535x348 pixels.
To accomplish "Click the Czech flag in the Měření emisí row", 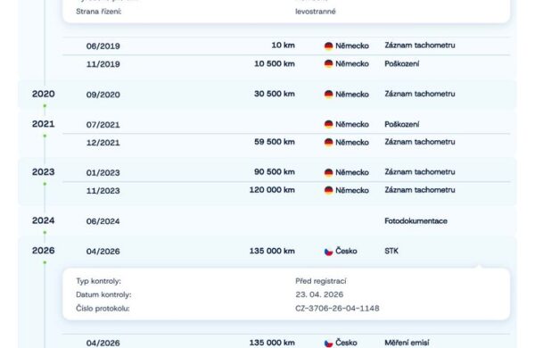I will 328,343.
